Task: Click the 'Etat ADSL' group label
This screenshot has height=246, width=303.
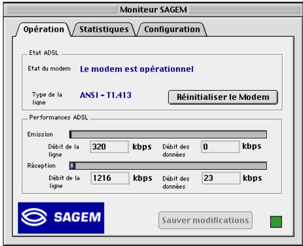Action: 44,53
